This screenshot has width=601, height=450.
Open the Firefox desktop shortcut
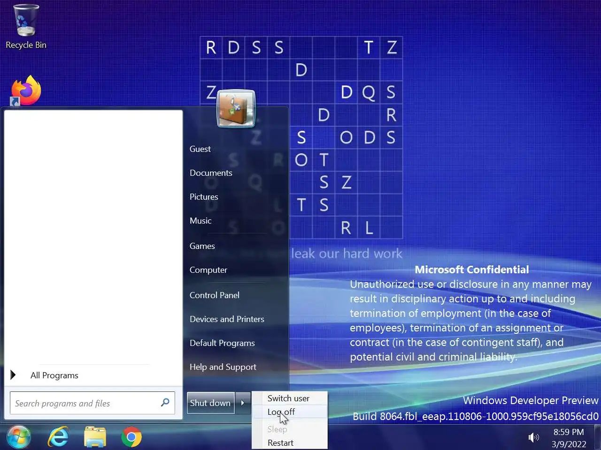[x=26, y=90]
